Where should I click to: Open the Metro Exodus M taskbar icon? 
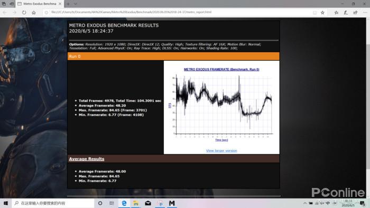click(x=172, y=203)
